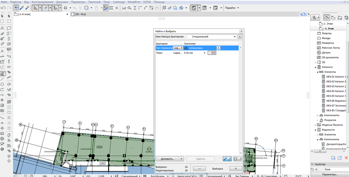Click the Параметры button in properties

(330, 175)
